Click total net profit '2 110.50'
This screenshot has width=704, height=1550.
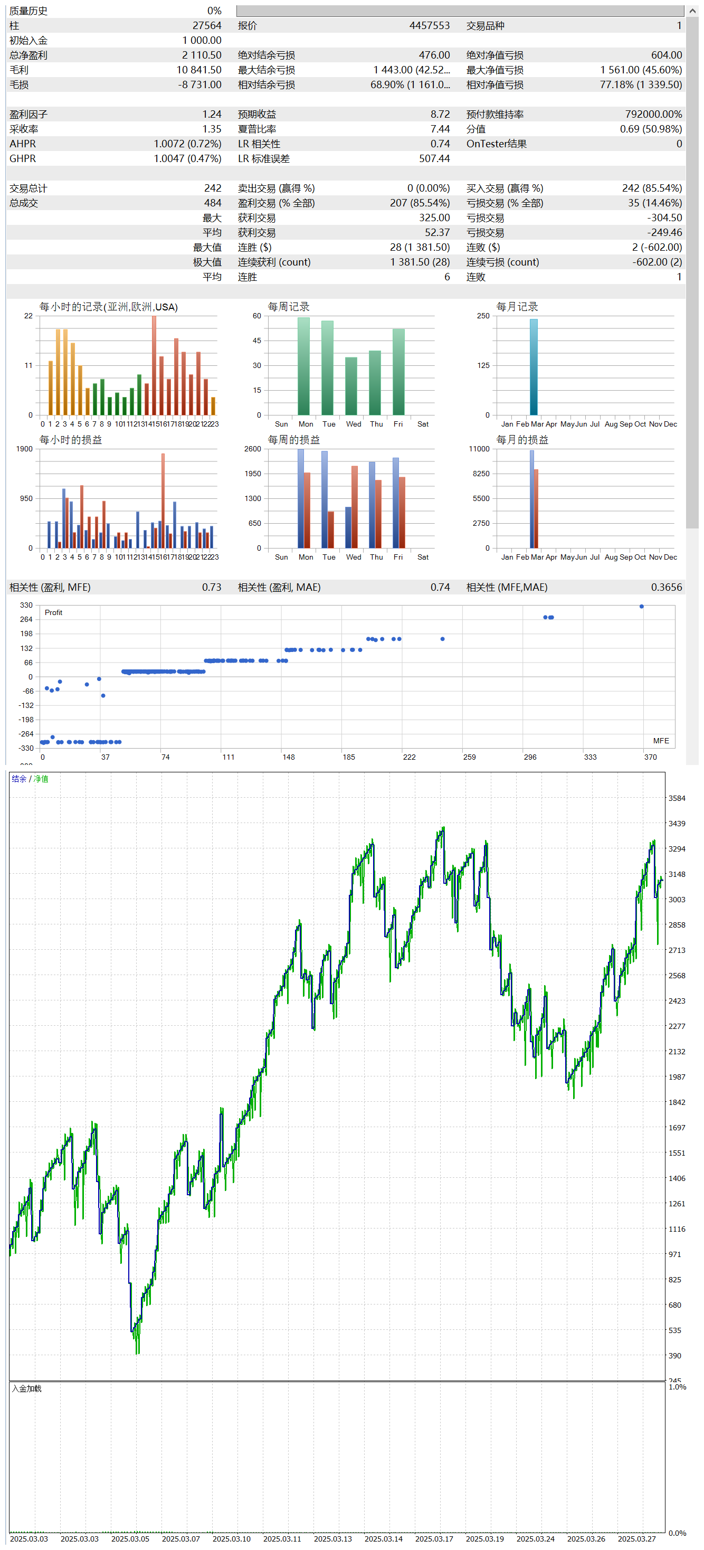[202, 55]
